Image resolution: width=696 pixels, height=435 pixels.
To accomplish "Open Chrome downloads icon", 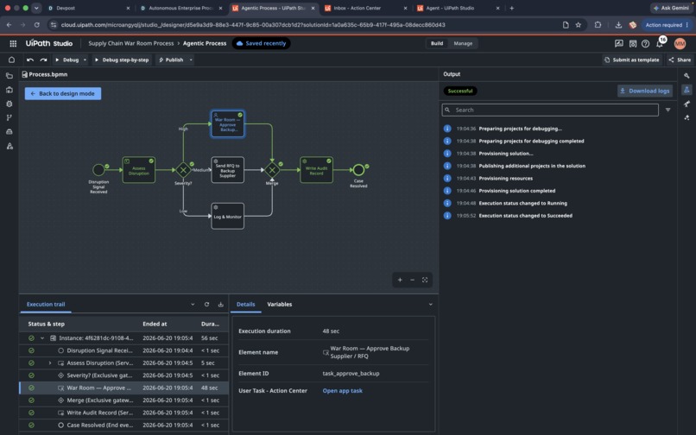I will 618,25.
